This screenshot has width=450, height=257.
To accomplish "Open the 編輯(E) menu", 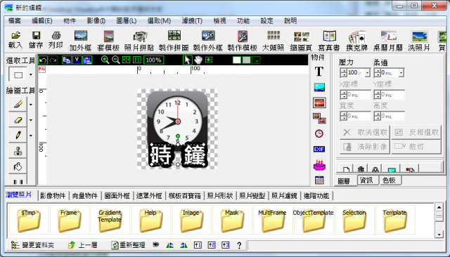I will point(42,20).
